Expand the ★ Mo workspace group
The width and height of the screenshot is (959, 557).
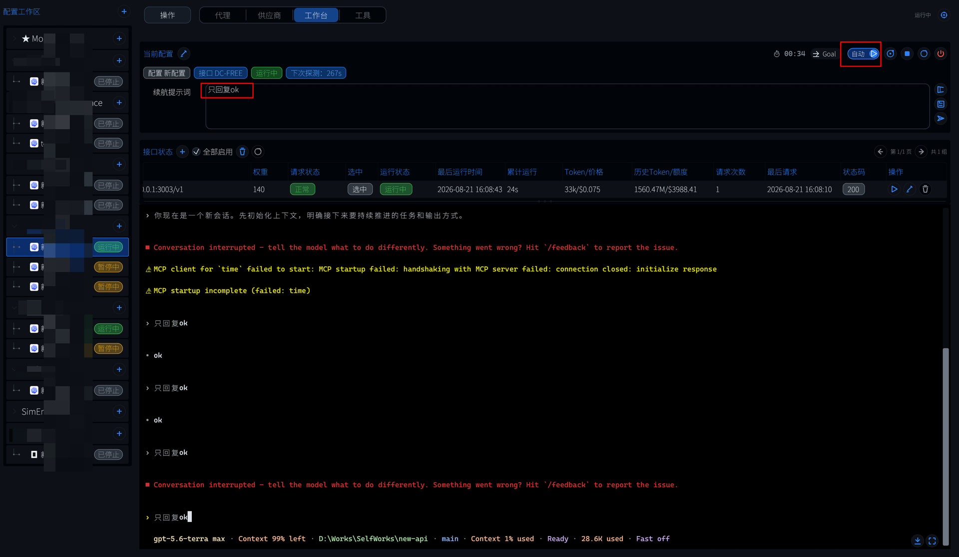(14, 38)
